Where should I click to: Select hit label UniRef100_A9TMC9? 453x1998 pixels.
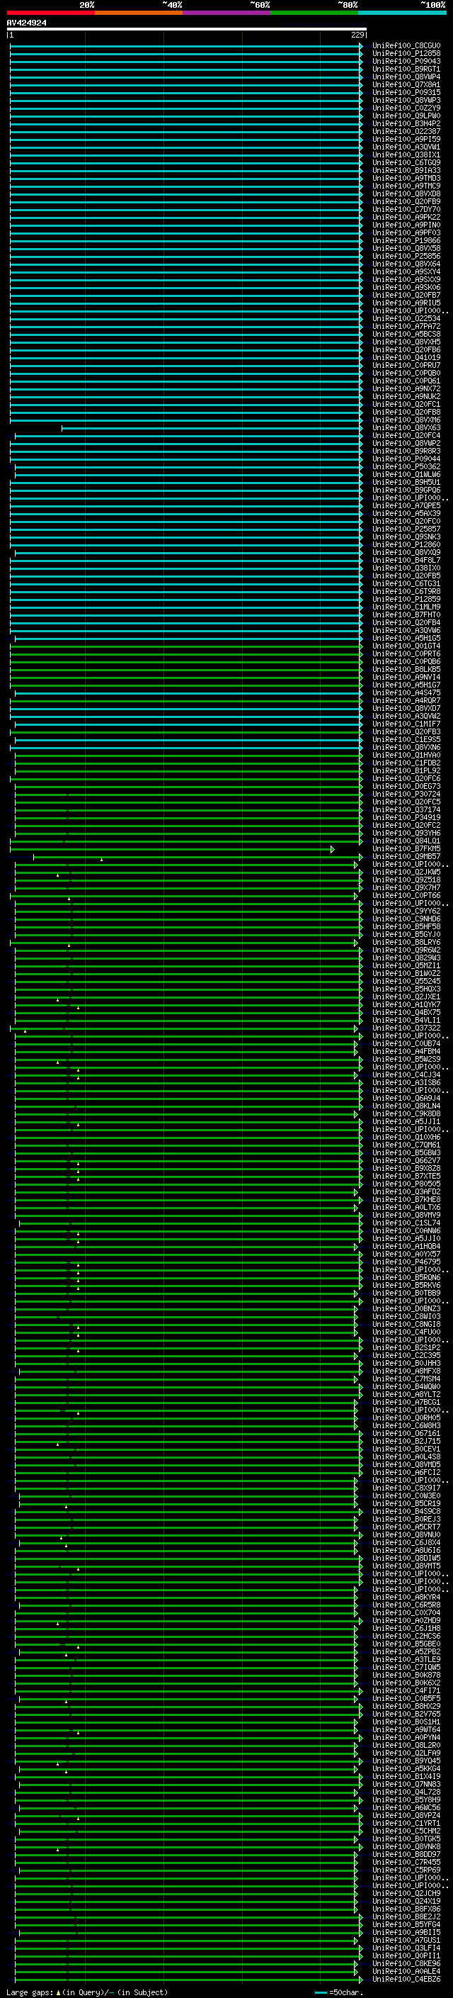pyautogui.click(x=406, y=186)
